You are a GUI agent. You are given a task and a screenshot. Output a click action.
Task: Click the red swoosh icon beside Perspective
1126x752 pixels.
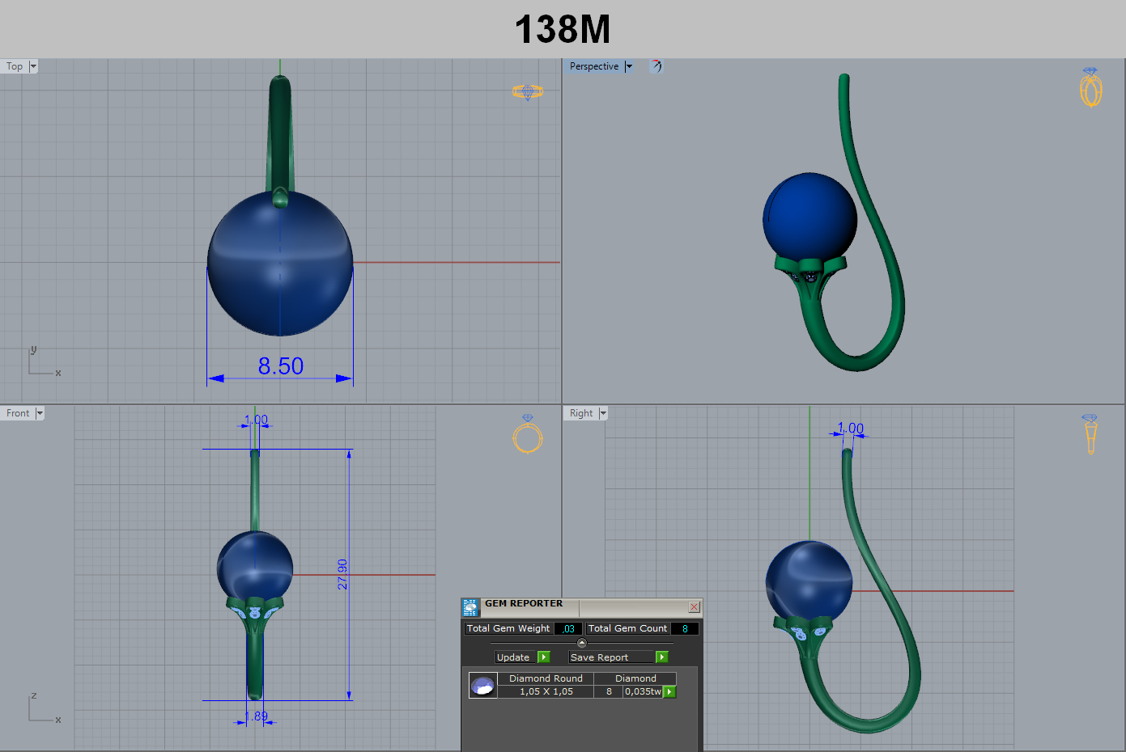point(656,66)
